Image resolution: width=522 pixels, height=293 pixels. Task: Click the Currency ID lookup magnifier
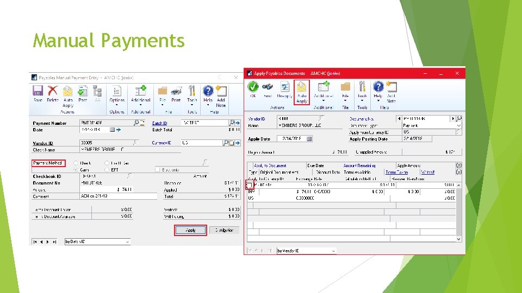226,143
